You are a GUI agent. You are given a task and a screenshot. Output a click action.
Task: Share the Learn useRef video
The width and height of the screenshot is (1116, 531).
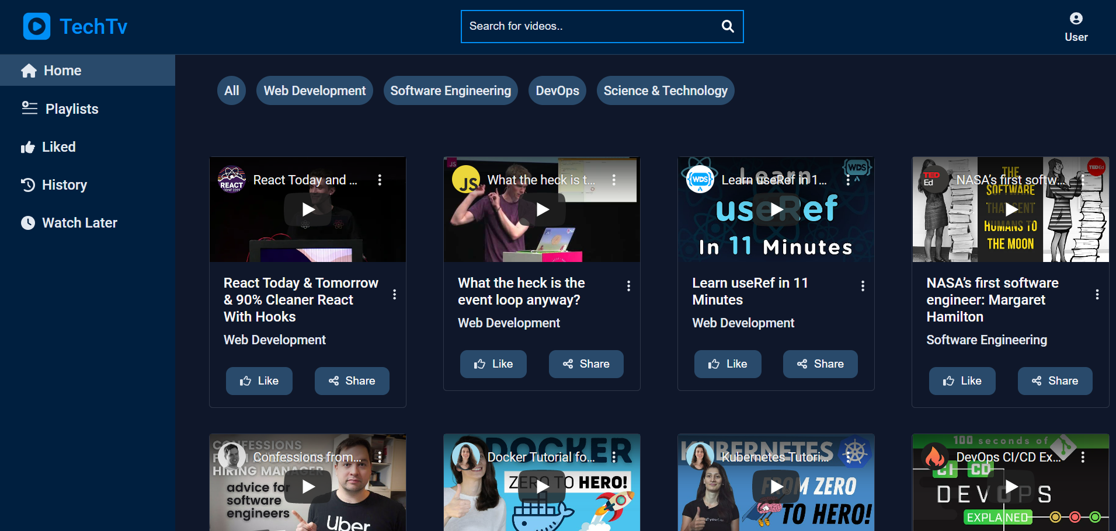(x=821, y=364)
